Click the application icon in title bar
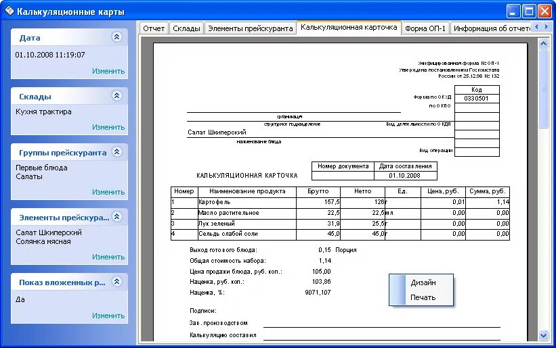 [9, 11]
